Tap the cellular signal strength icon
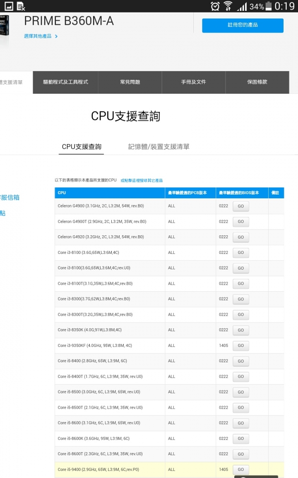This screenshot has width=298, height=478. pos(242,6)
